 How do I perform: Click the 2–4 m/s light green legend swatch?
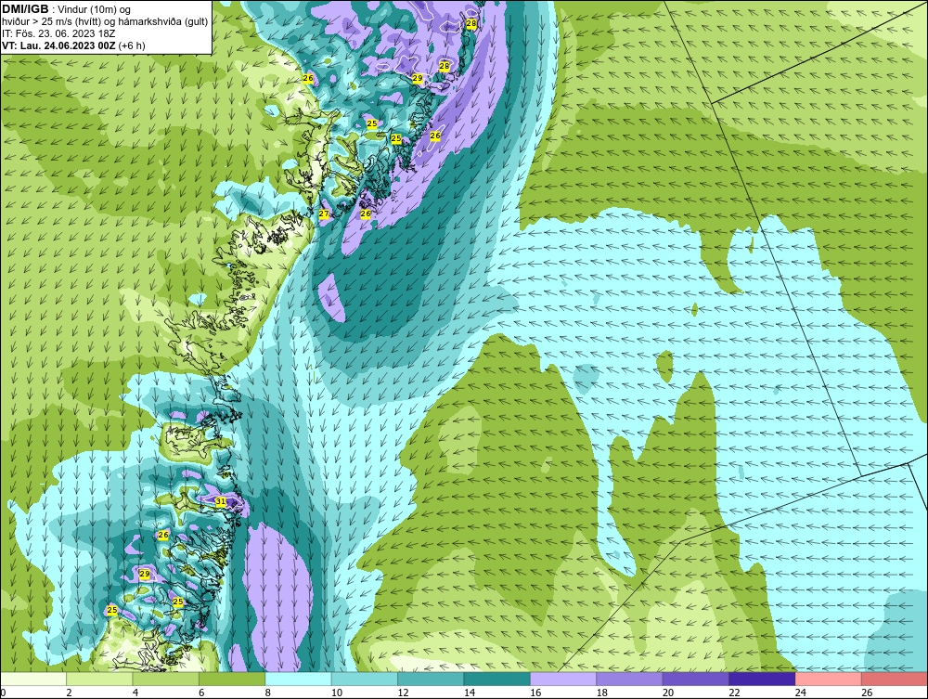tap(99, 679)
